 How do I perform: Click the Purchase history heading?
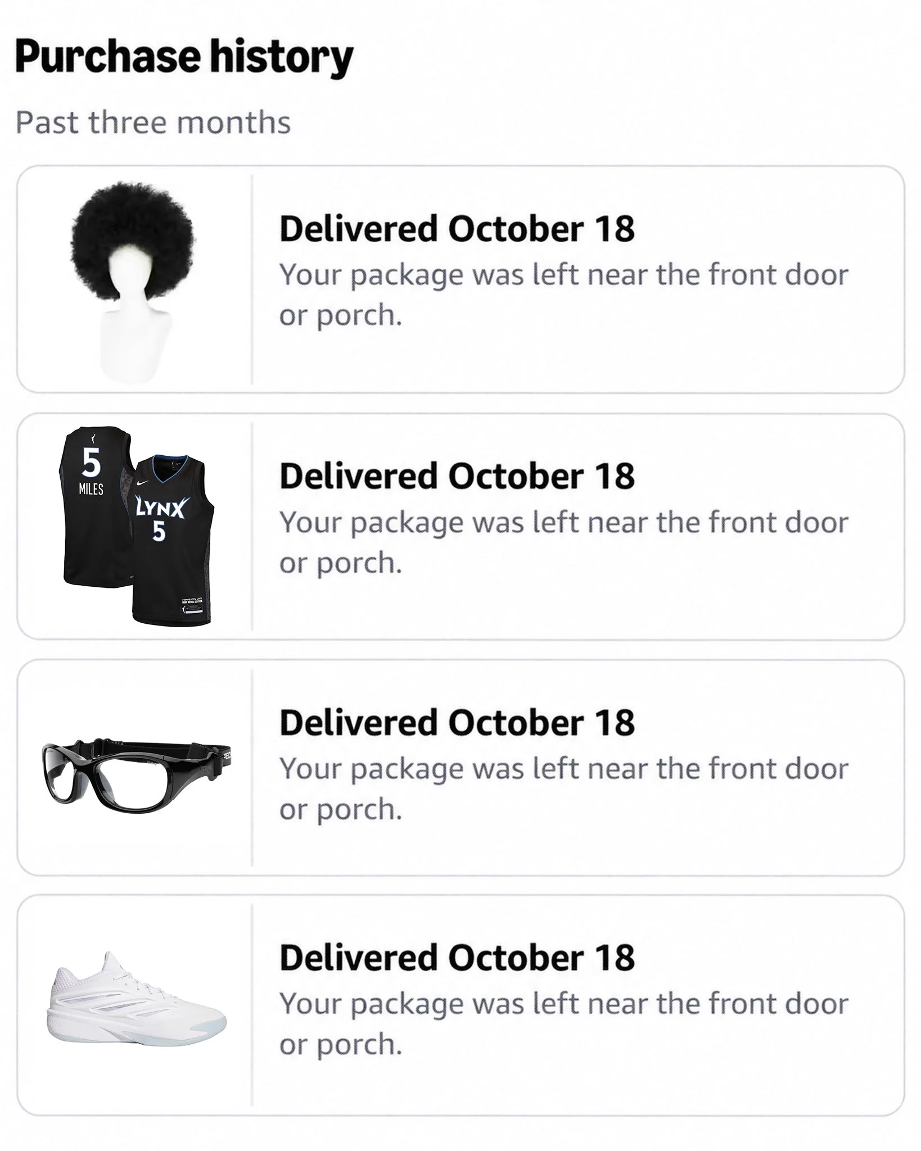point(184,57)
